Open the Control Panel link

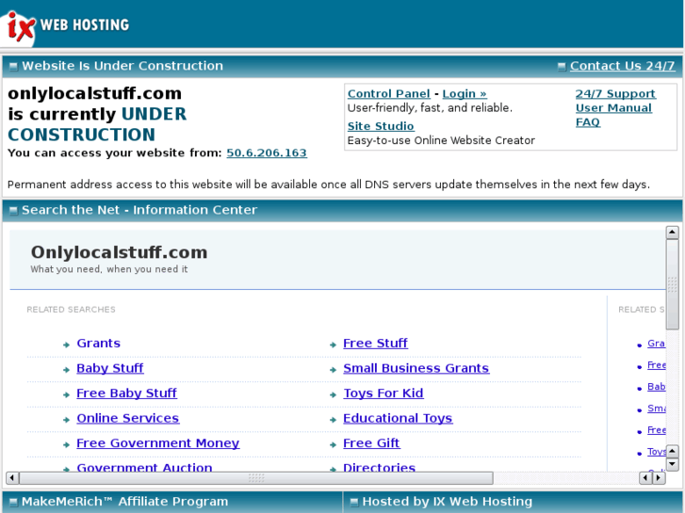389,94
